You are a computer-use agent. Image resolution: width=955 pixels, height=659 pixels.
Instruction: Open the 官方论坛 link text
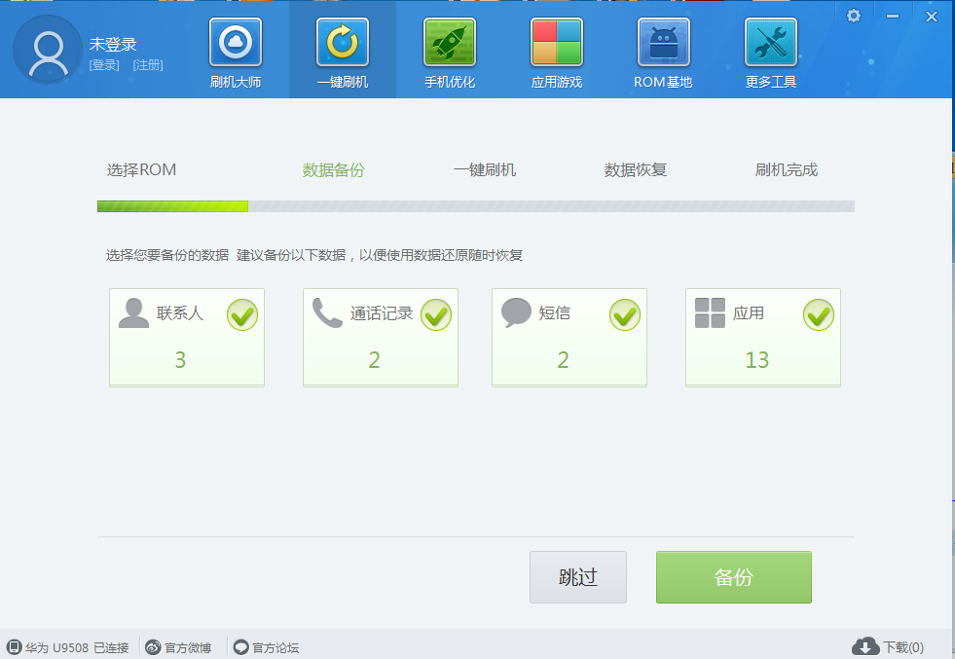pos(275,648)
